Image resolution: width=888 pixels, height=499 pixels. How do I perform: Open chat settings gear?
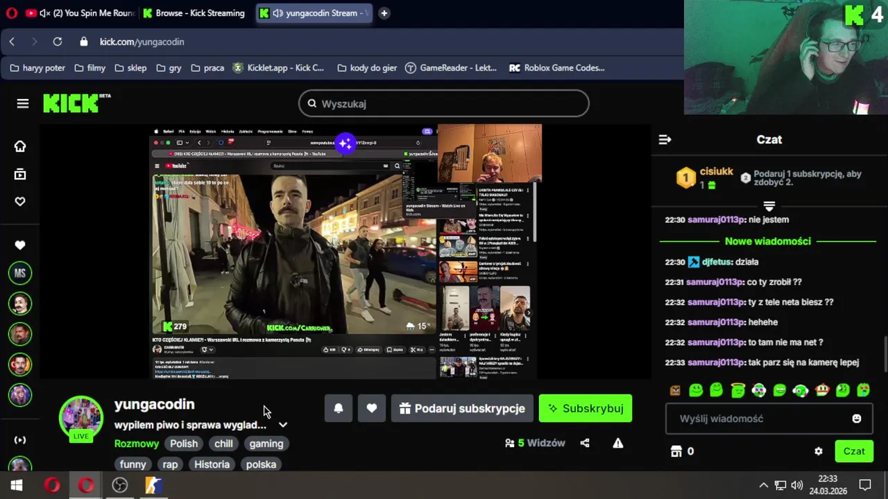coord(819,451)
